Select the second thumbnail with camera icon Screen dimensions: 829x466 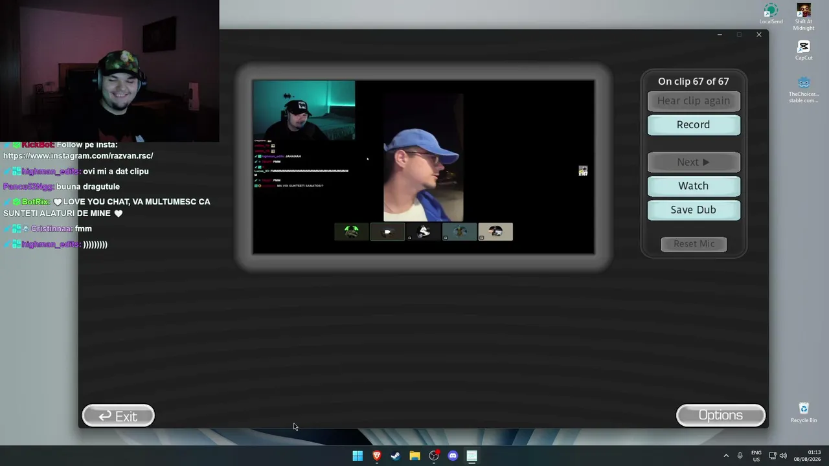387,231
